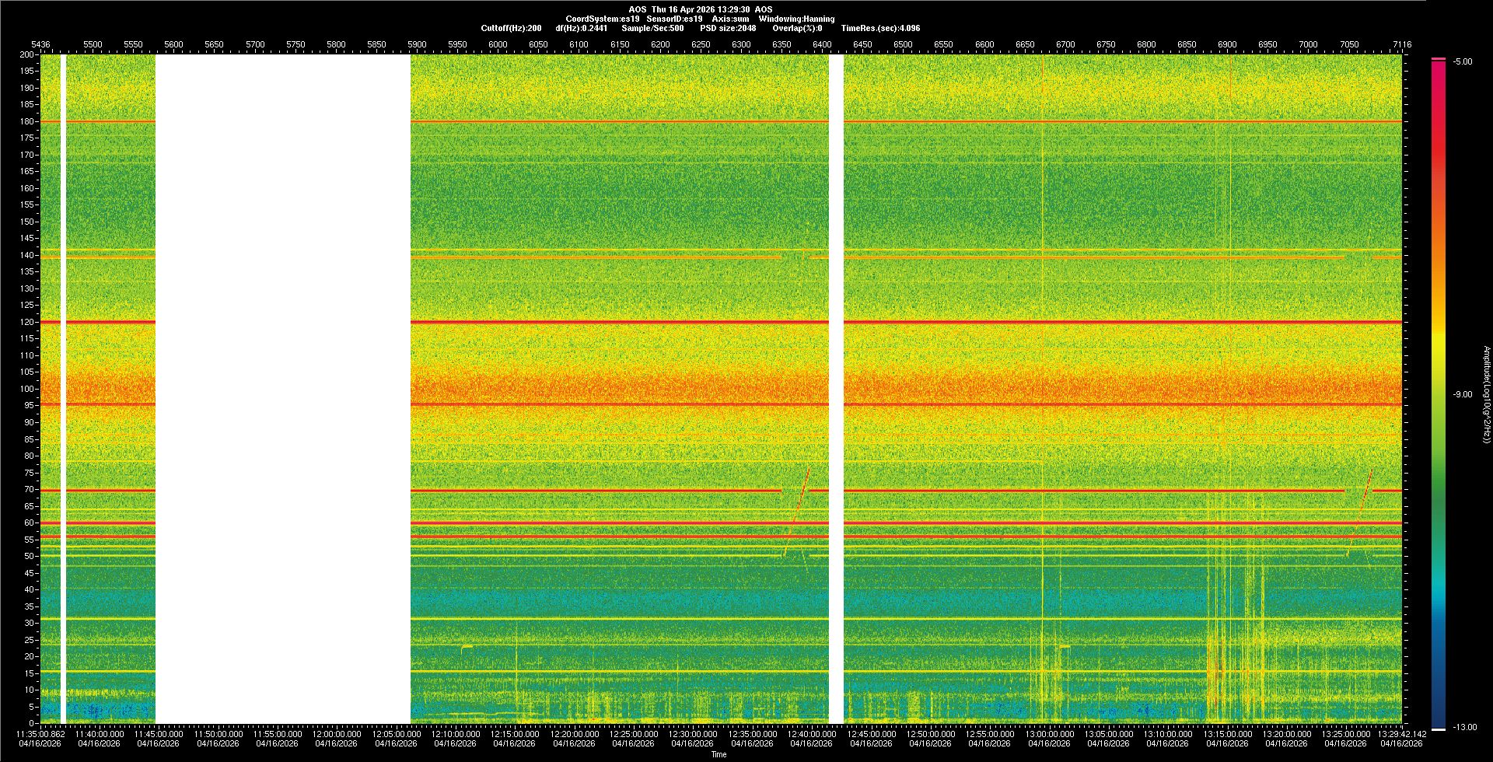The width and height of the screenshot is (1493, 762).
Task: Click the -5.00 marker at the colorbar top
Action: tap(1462, 61)
